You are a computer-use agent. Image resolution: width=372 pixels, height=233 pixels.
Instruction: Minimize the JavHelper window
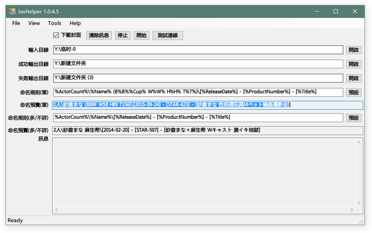pos(317,11)
